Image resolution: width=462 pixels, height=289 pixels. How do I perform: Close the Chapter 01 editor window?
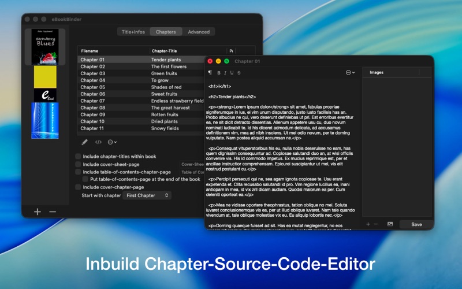click(x=210, y=61)
